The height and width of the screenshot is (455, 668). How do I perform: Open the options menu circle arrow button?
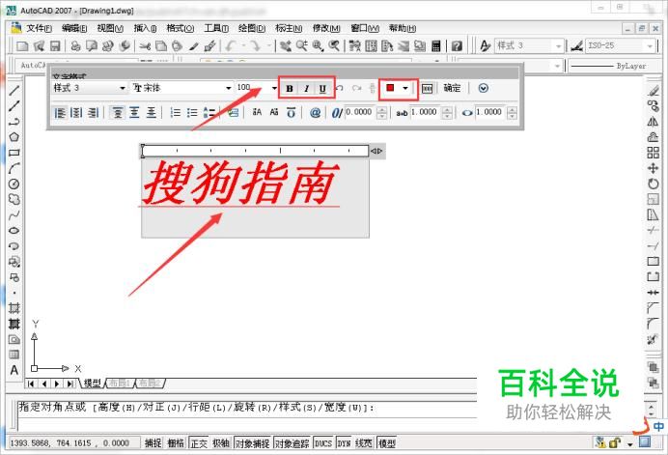483,88
